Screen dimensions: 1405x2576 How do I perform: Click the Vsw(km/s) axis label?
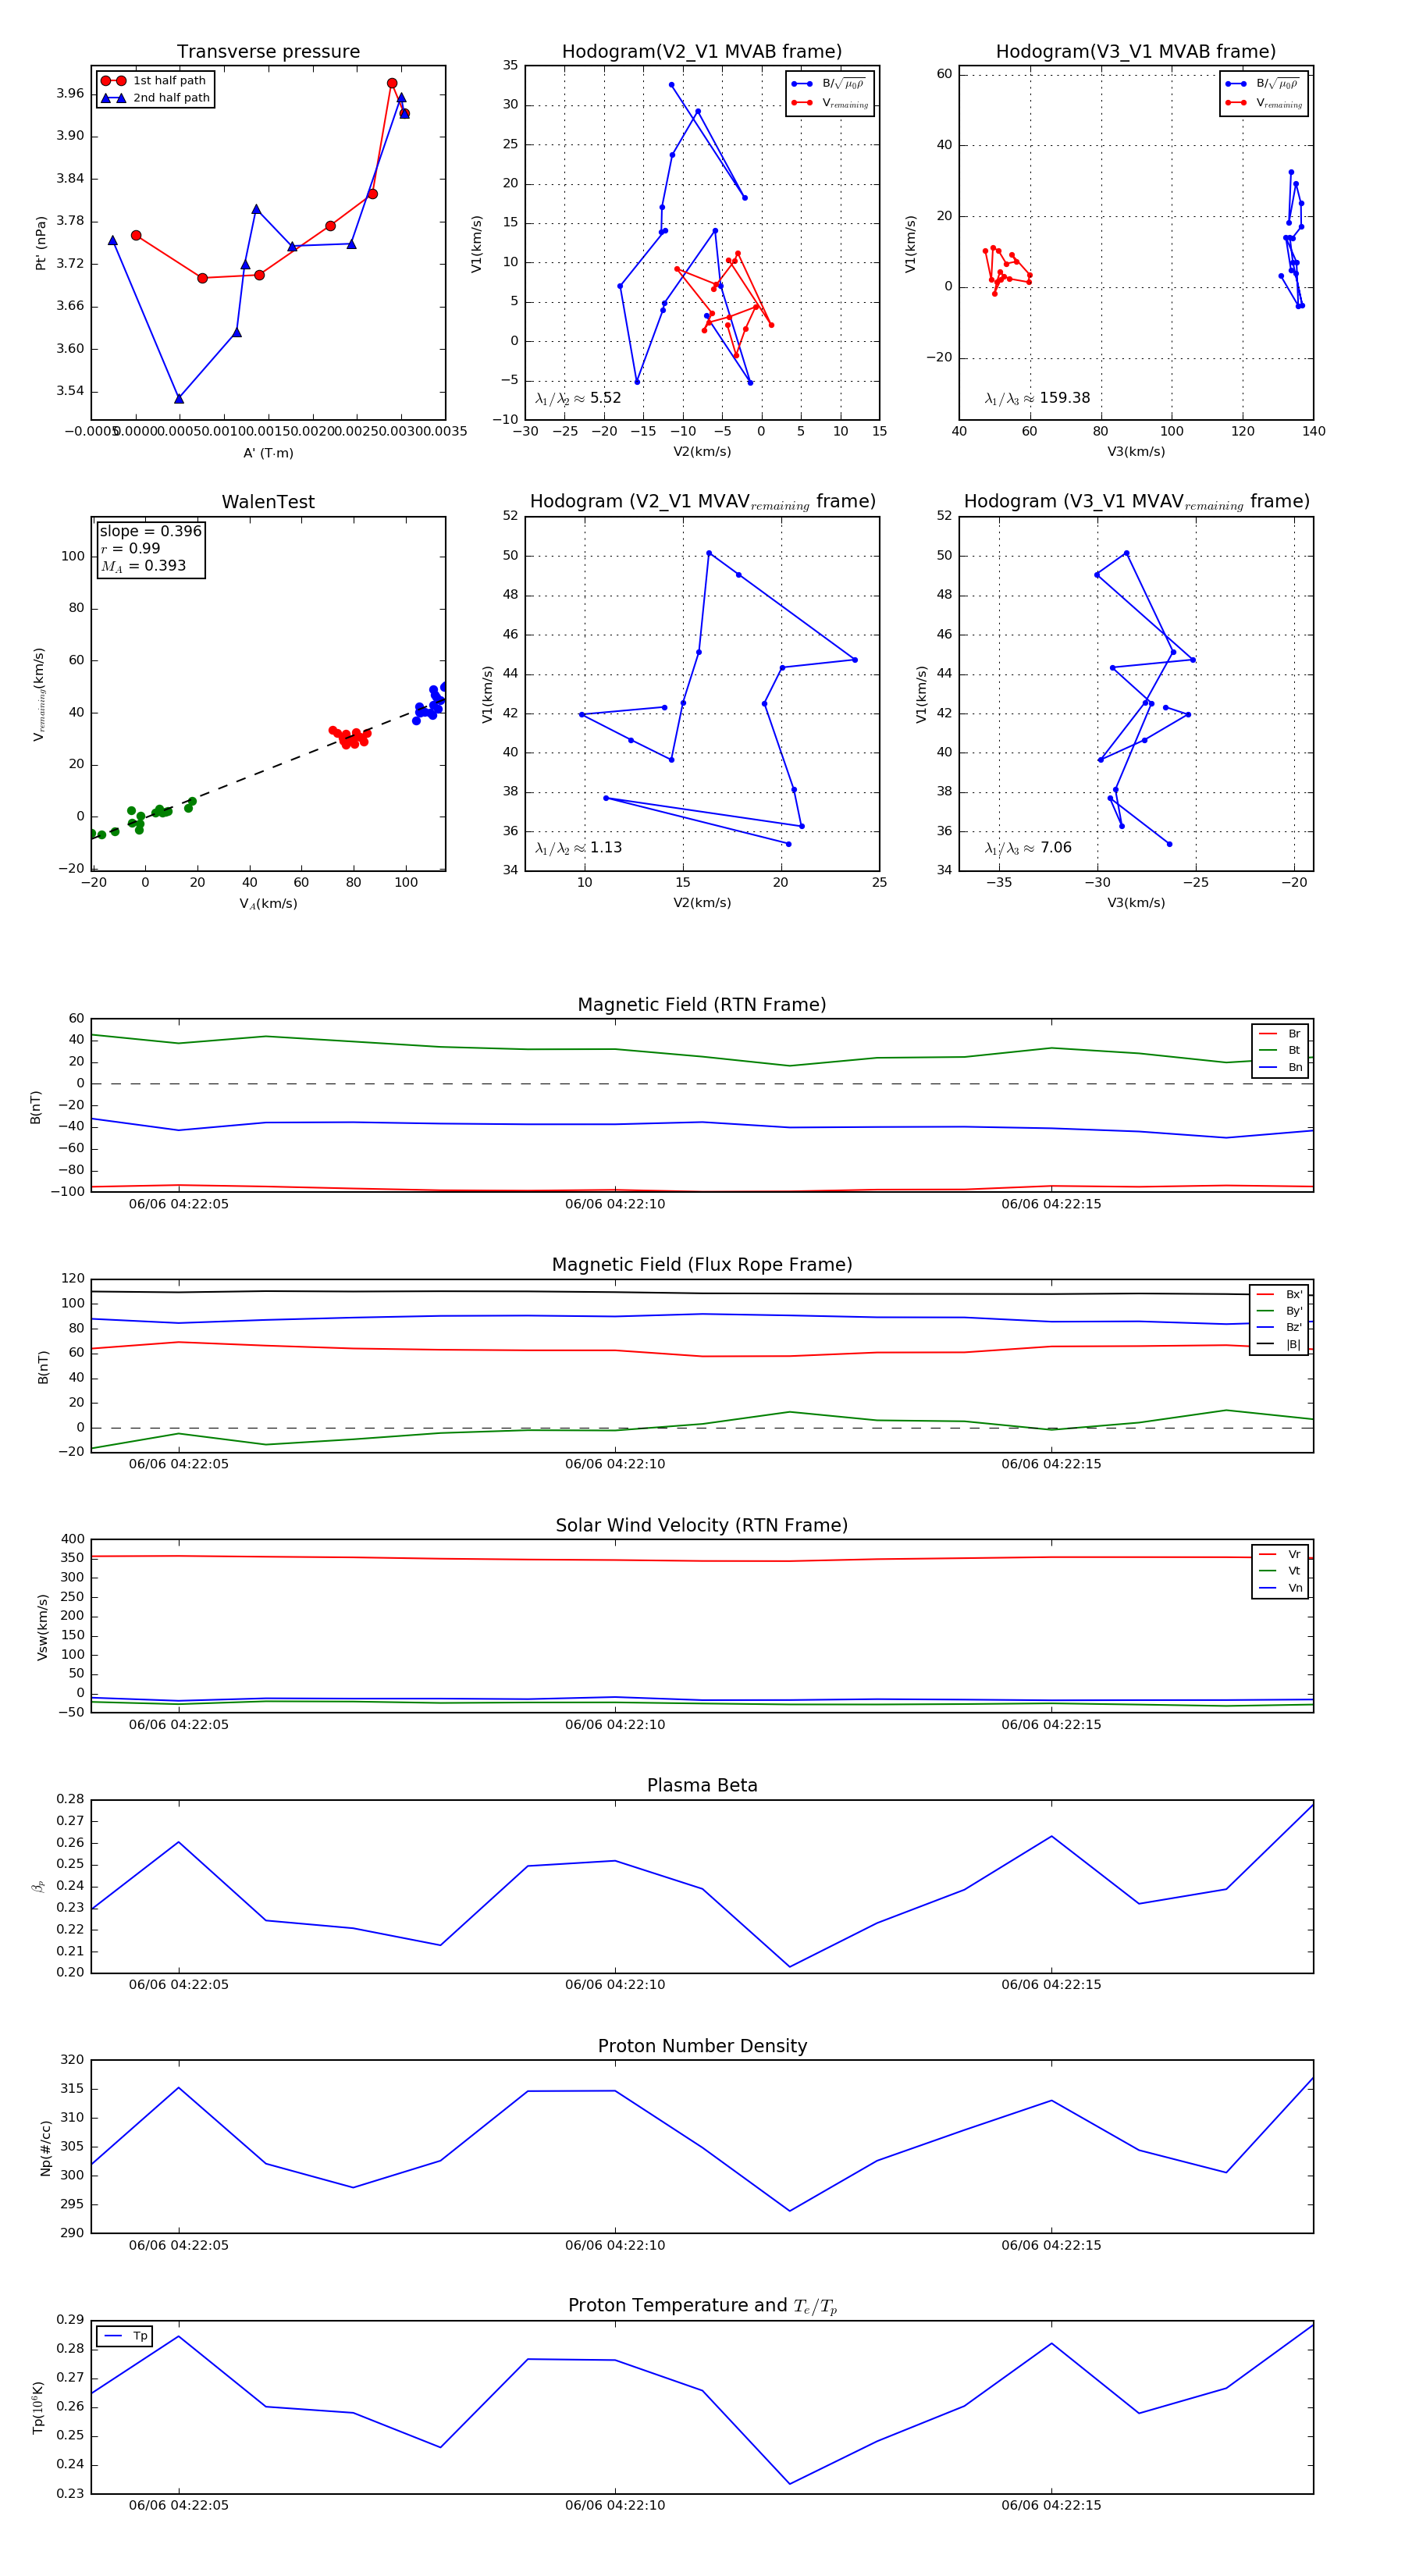(42, 1628)
